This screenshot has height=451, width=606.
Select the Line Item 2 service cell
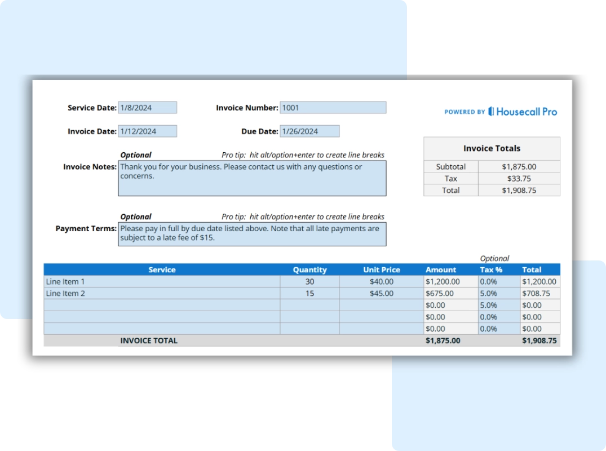(x=162, y=293)
